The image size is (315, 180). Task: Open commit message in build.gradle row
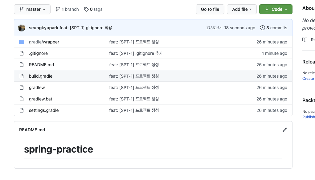point(134,76)
